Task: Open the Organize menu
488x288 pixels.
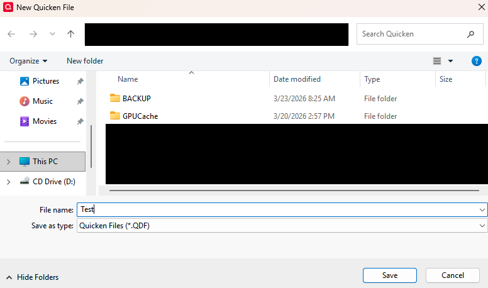Action: coord(28,61)
